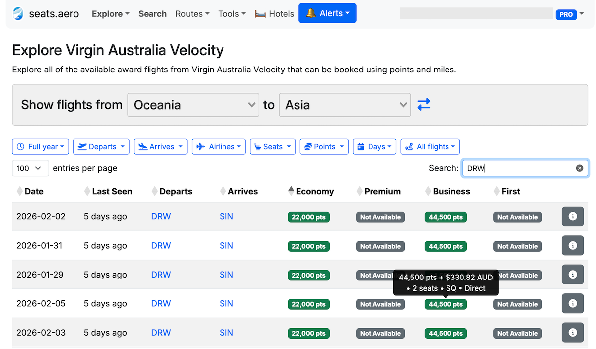Screen dimensions: 596x349
Task: Click the Hotels bed icon
Action: click(x=260, y=13)
